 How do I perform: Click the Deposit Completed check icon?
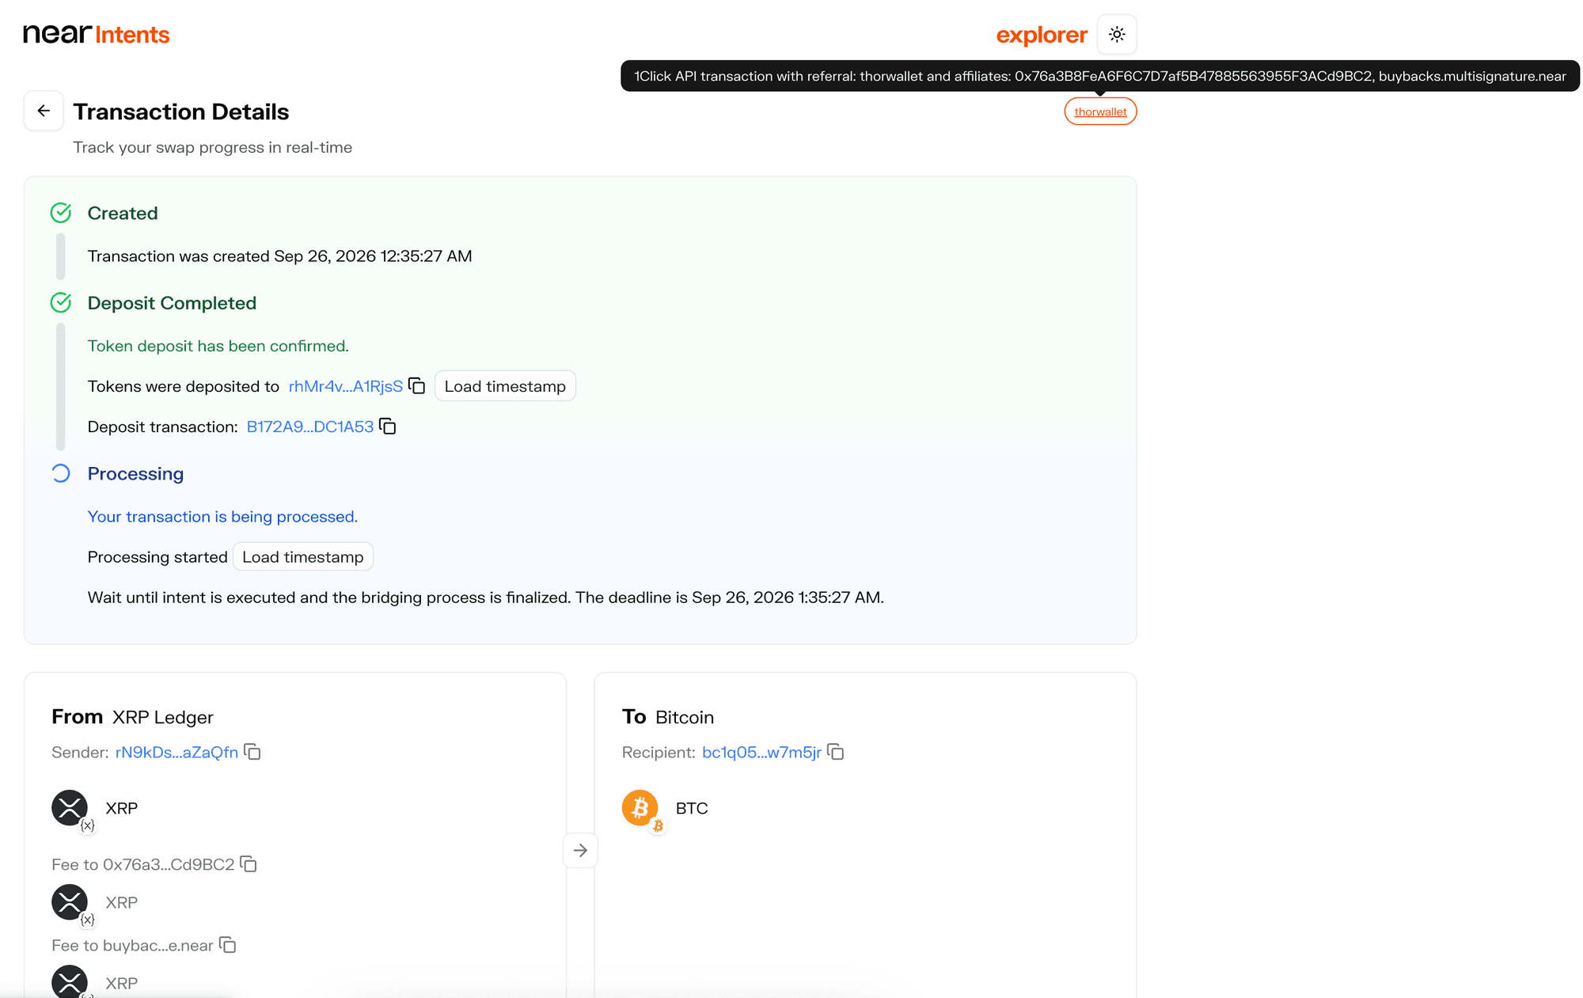(61, 302)
